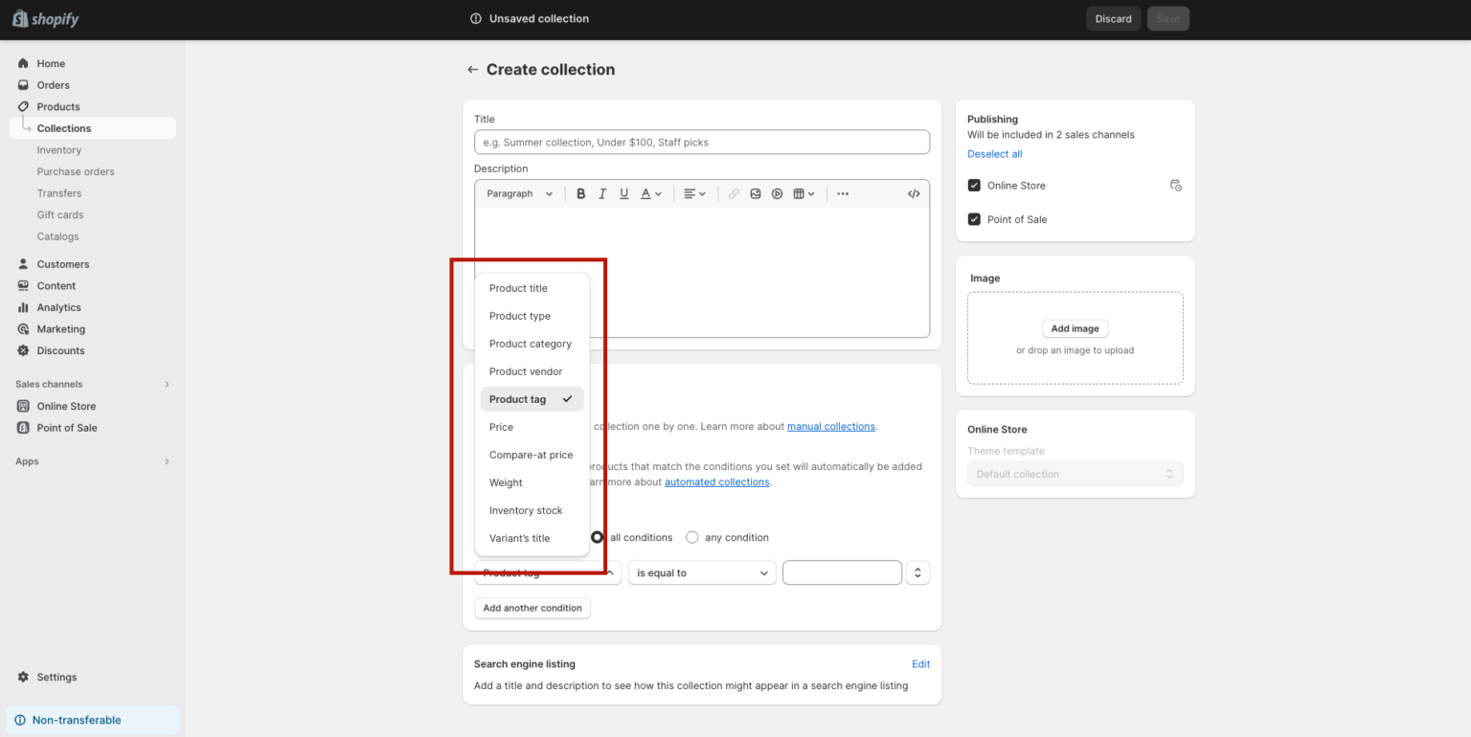Screen dimensions: 1471x737
Task: Select the any condition radio button
Action: [x=692, y=538]
